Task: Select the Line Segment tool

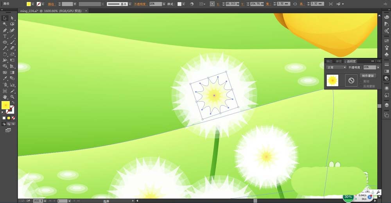Action: (x=12, y=36)
